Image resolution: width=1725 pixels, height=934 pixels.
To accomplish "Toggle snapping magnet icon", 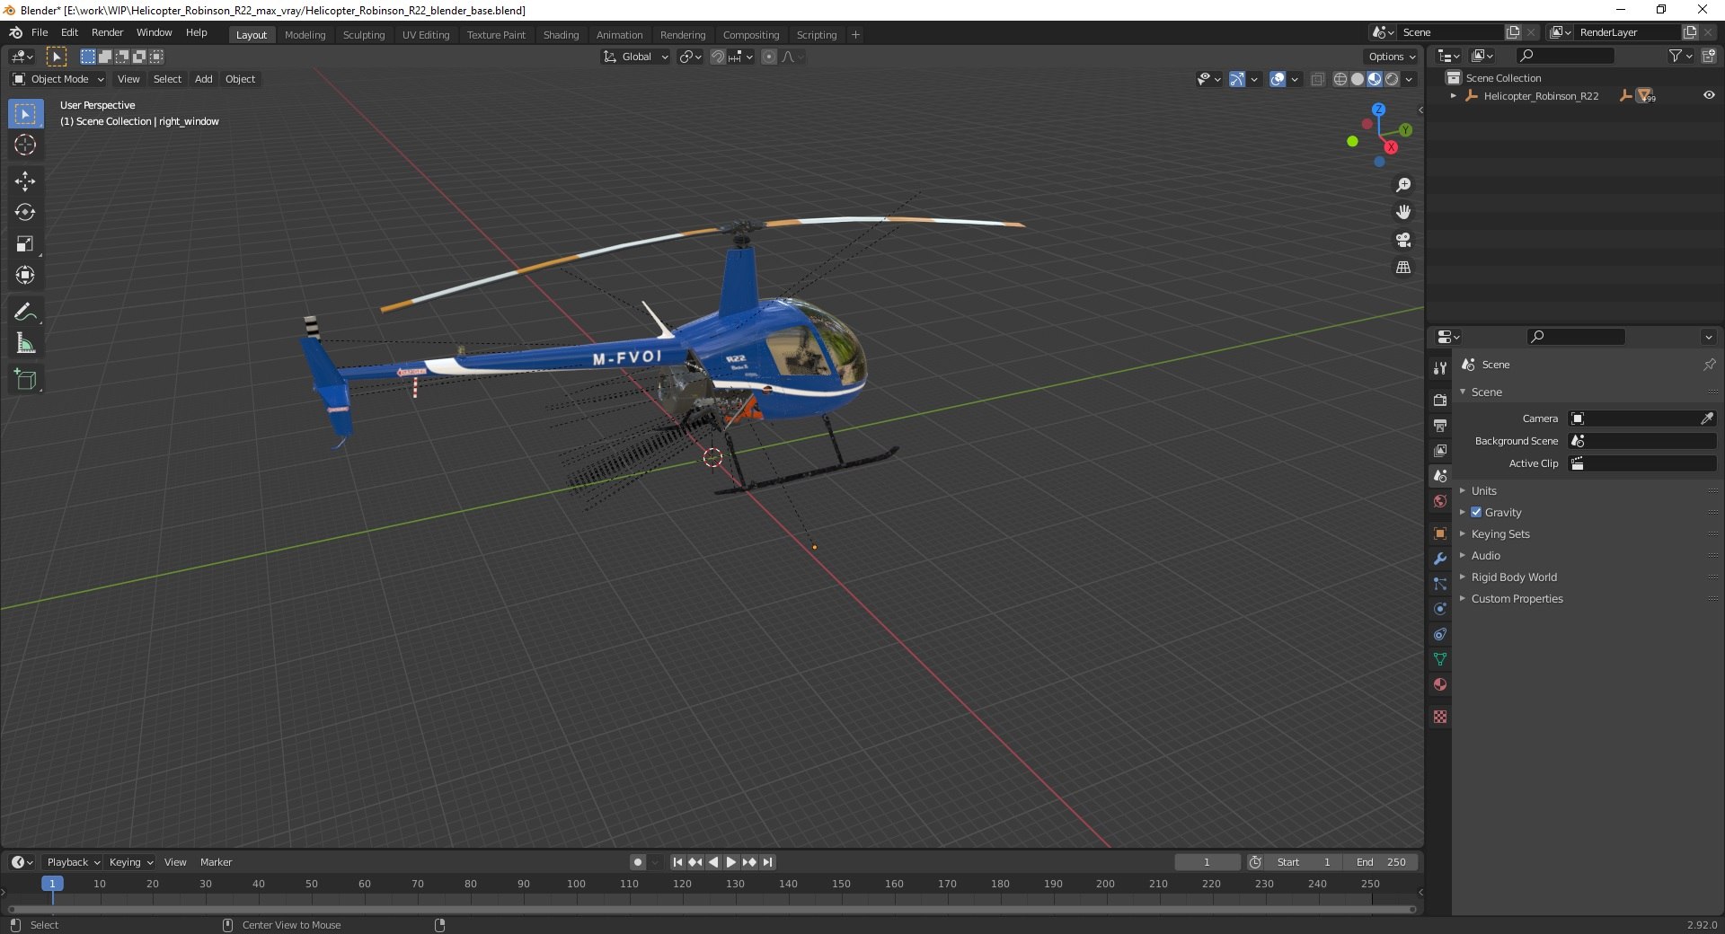I will click(718, 57).
